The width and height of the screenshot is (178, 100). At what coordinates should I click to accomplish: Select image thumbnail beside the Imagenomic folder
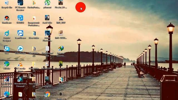[x=47, y=18]
